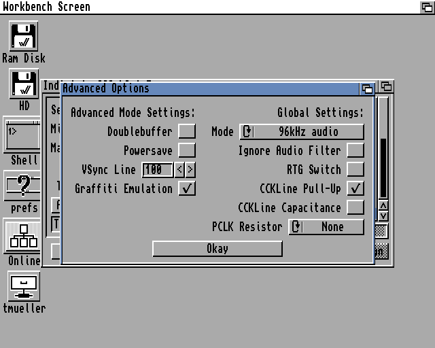The height and width of the screenshot is (348, 435).
Task: Enable CCKLine Capacitance checkbox
Action: click(355, 207)
